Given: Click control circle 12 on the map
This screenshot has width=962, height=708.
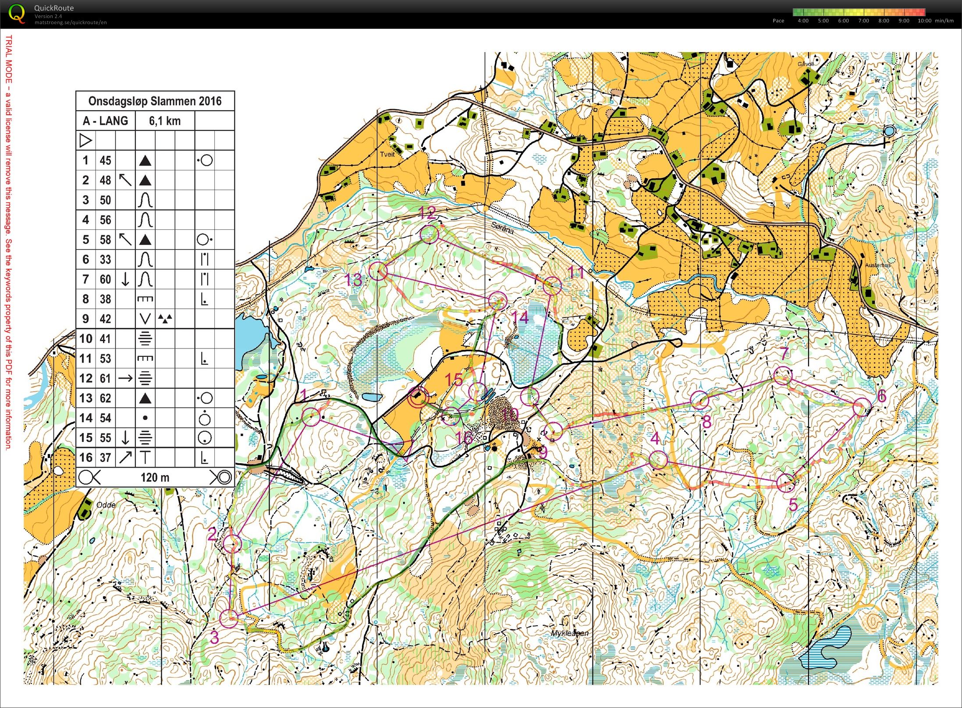Looking at the screenshot, I should click(x=429, y=234).
